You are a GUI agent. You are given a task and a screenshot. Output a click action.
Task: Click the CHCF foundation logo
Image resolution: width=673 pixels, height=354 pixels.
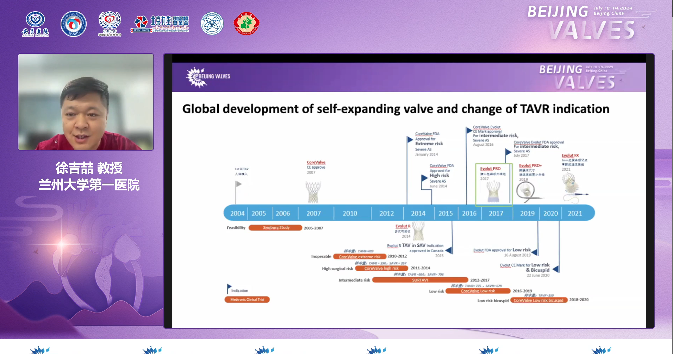coord(110,24)
